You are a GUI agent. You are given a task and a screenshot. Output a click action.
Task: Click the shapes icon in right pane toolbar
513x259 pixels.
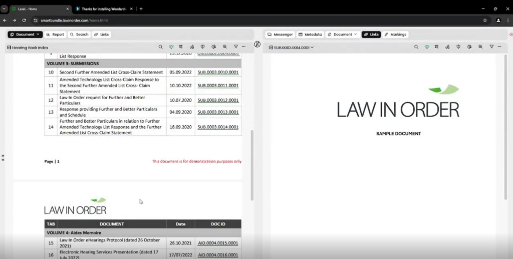447,47
